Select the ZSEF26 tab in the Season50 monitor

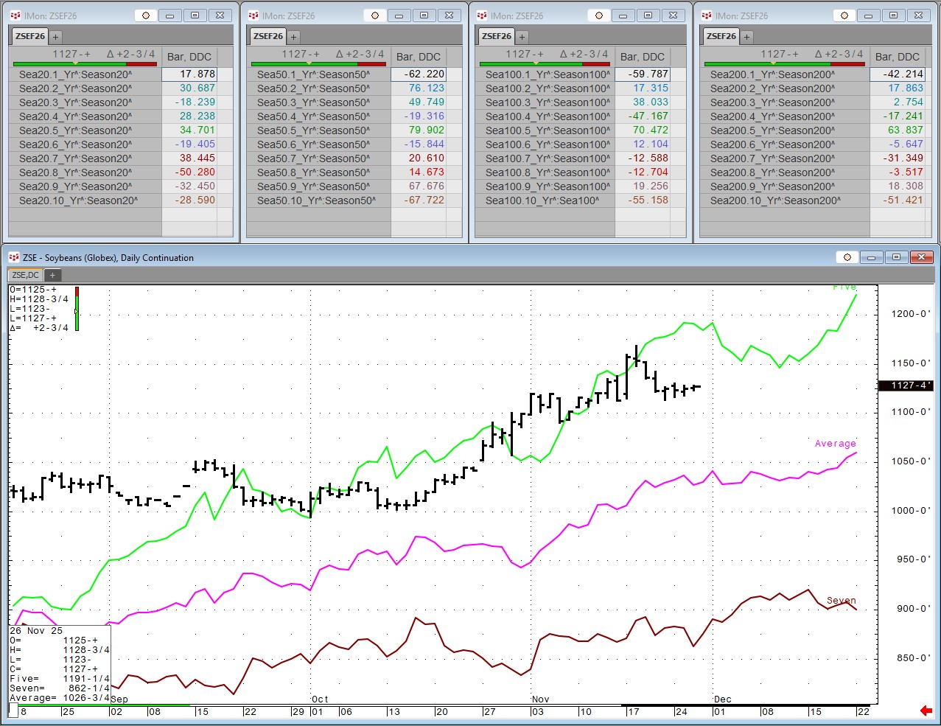(267, 36)
